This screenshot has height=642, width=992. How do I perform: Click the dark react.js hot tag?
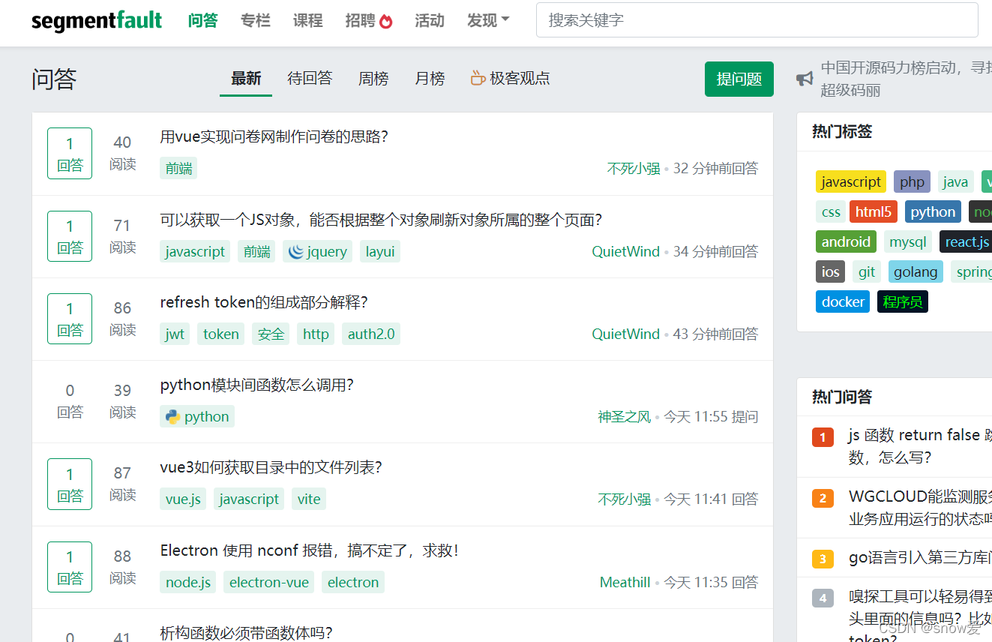[x=966, y=241]
